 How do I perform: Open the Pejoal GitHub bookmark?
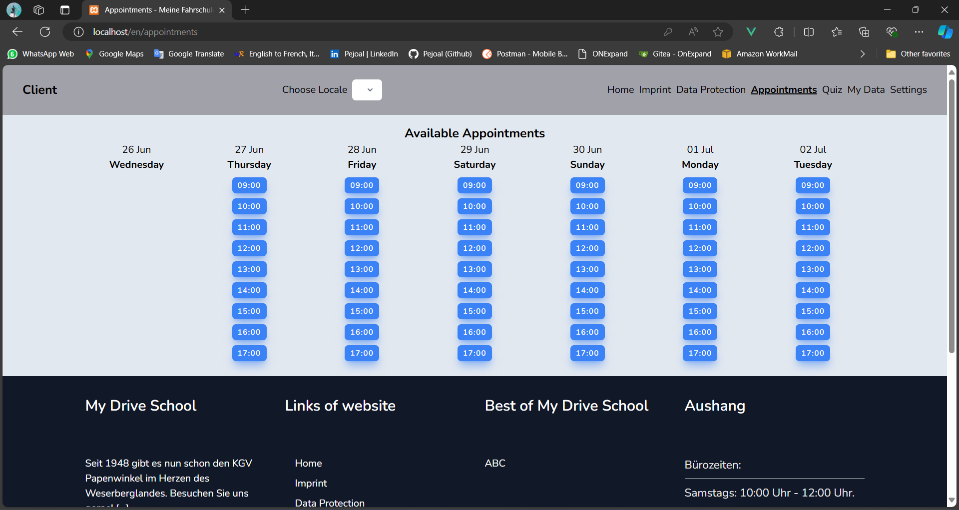coord(440,53)
